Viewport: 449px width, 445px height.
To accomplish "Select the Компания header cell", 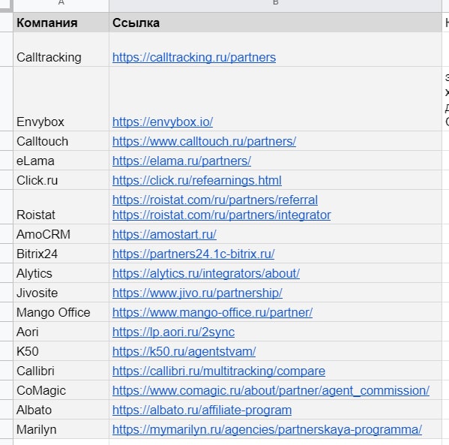I will coord(61,23).
